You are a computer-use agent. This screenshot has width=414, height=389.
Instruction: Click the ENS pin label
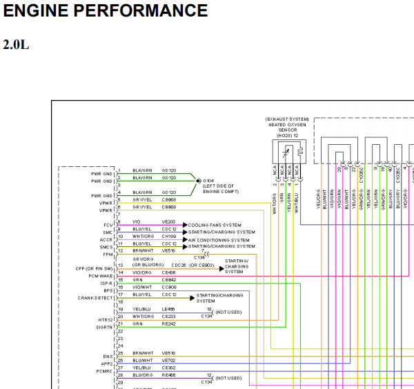(x=108, y=357)
